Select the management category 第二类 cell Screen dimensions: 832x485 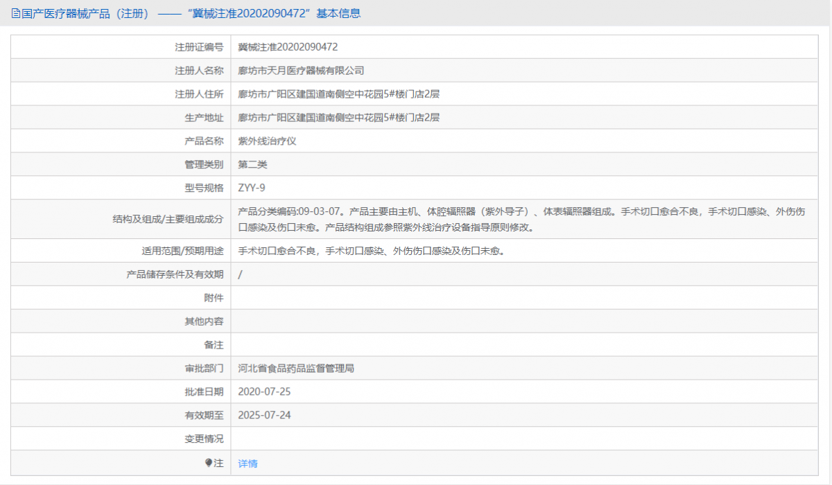[x=257, y=164]
